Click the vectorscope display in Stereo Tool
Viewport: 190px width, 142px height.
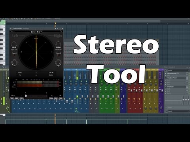coord(36,52)
